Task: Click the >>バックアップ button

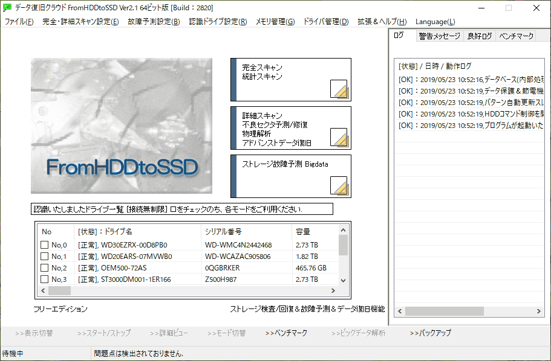Action: 431,333
